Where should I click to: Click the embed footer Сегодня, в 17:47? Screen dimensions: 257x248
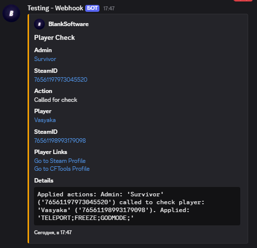click(53, 232)
